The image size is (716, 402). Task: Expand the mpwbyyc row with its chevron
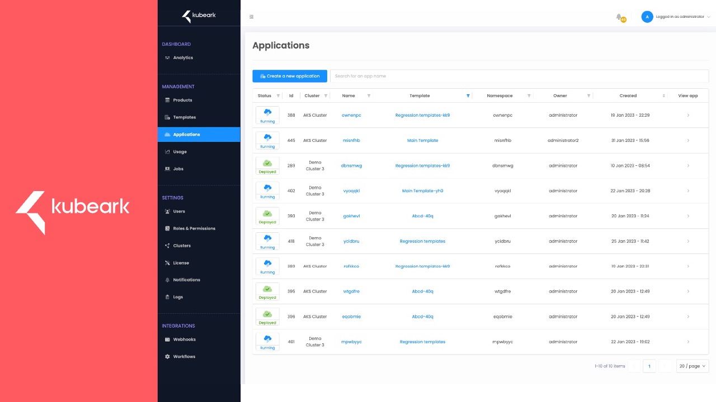tap(689, 341)
